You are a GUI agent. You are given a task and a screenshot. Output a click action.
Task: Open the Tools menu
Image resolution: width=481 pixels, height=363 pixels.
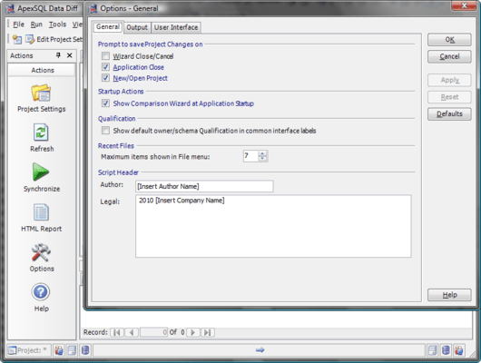click(x=58, y=25)
